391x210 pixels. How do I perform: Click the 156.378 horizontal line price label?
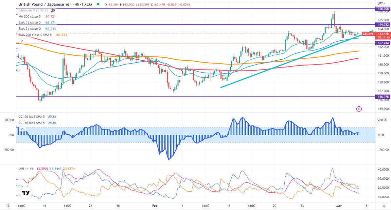[x=381, y=97]
